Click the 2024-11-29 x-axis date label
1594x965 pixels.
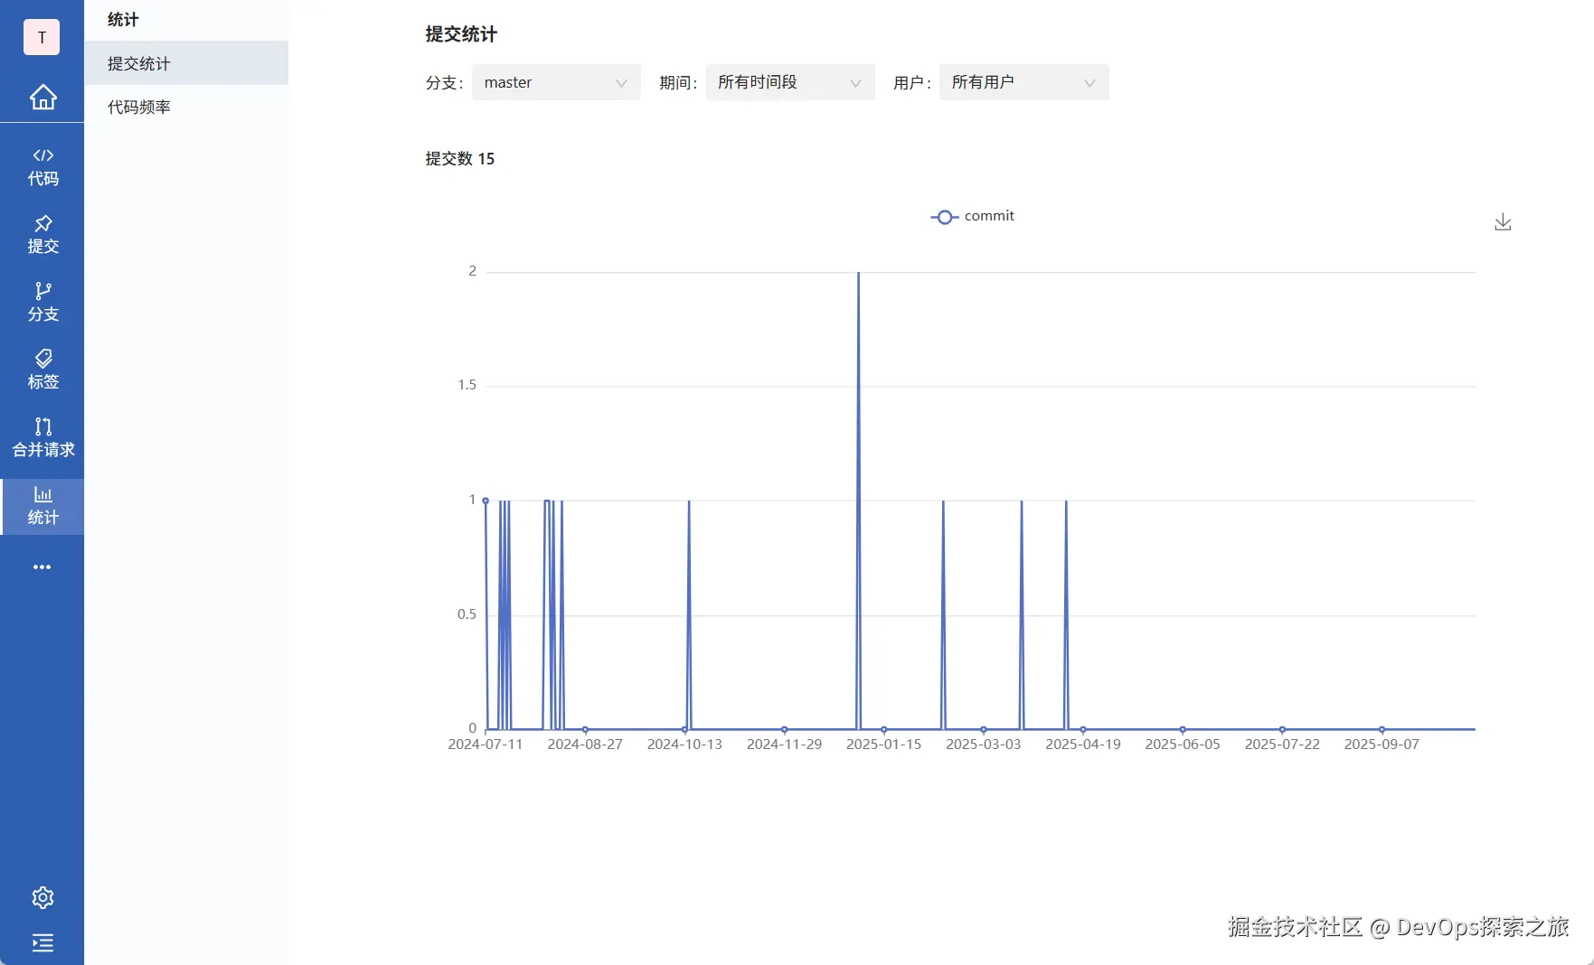[784, 745]
